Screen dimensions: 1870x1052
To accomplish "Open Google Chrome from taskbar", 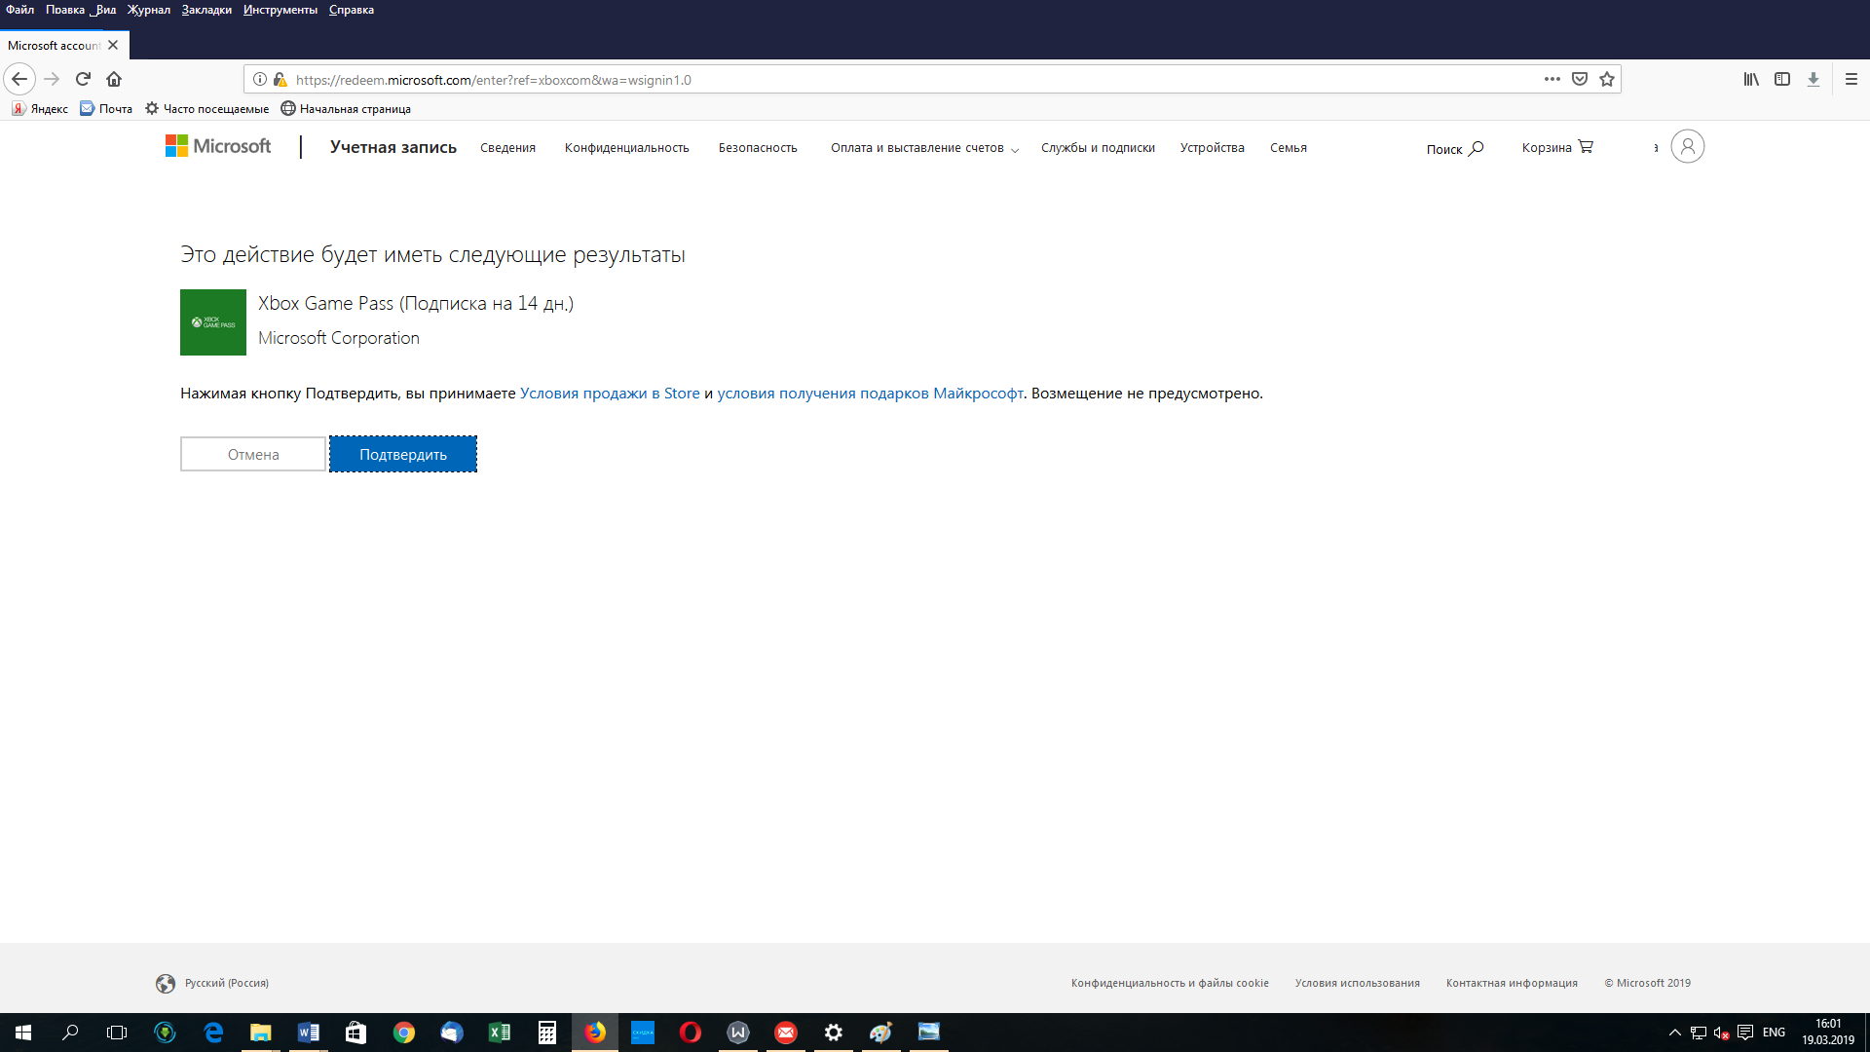I will click(x=403, y=1033).
